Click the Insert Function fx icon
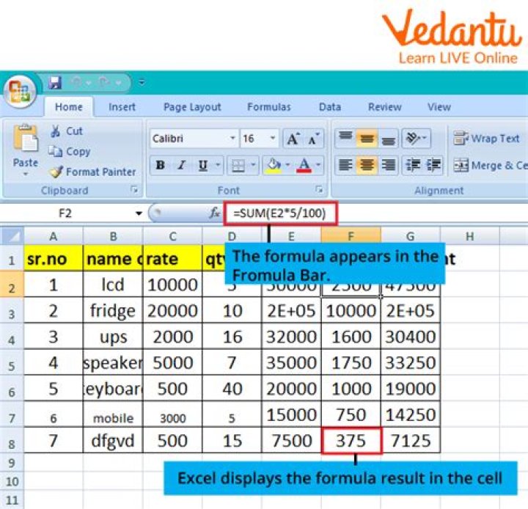 click(215, 213)
